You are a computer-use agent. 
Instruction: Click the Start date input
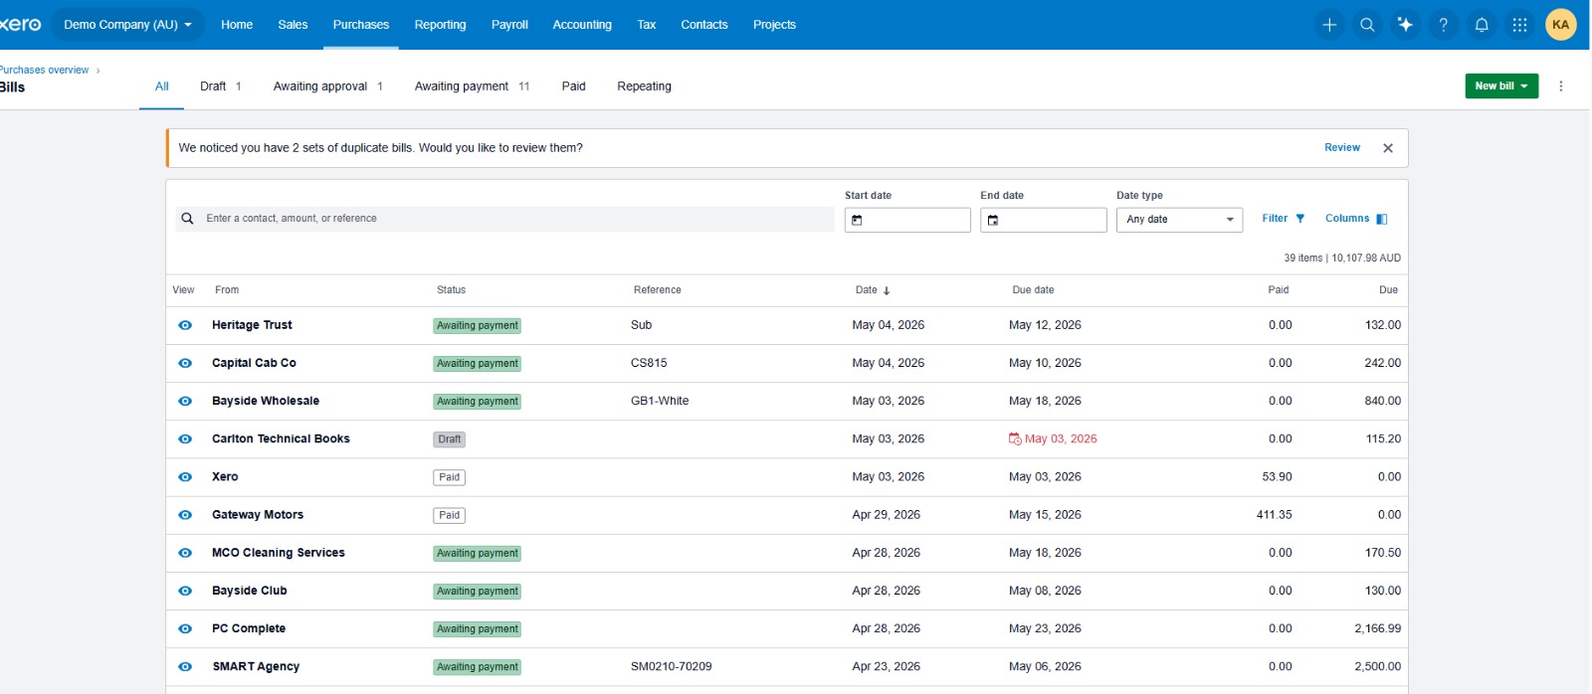click(907, 220)
